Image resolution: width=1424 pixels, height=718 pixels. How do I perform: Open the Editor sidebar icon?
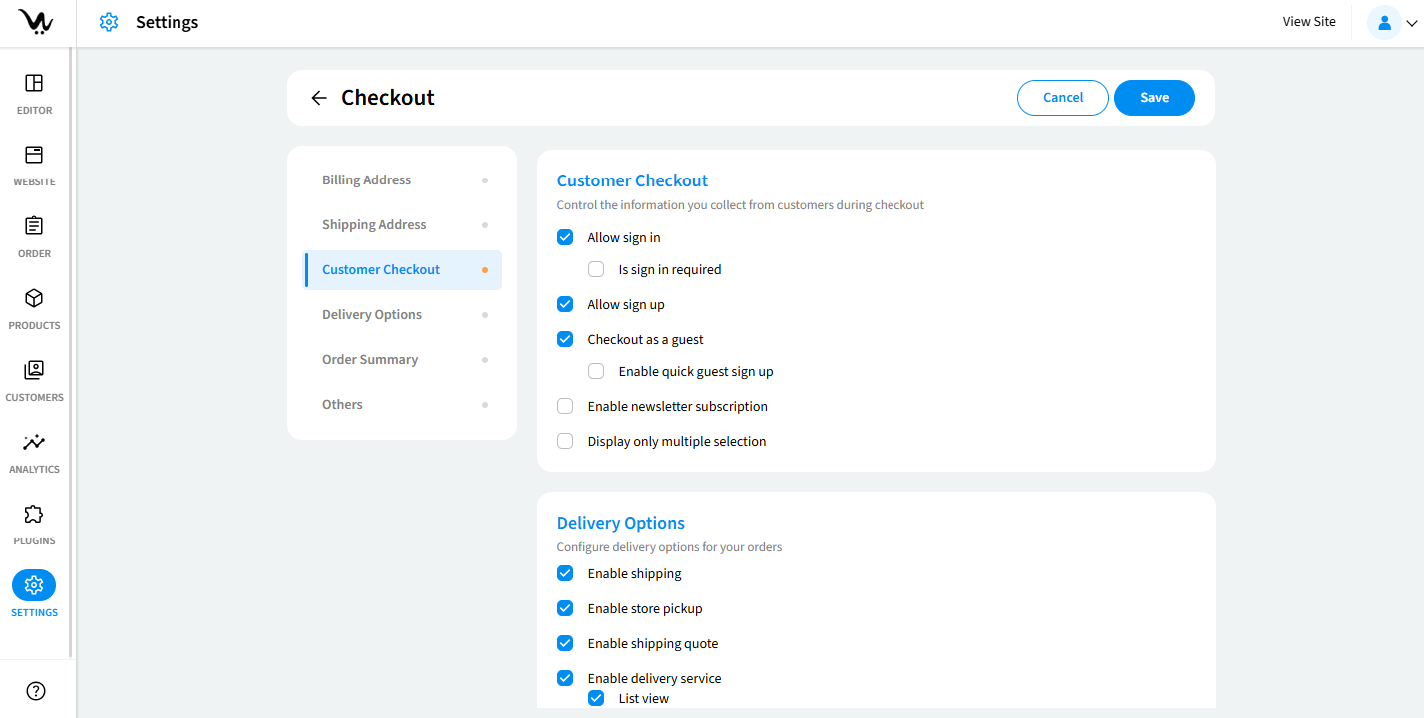[x=34, y=83]
